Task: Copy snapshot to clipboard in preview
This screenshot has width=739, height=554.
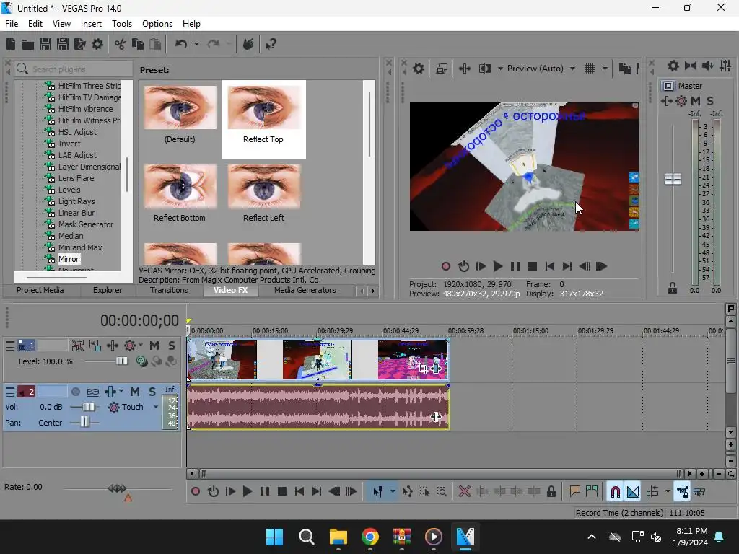Action: click(624, 69)
